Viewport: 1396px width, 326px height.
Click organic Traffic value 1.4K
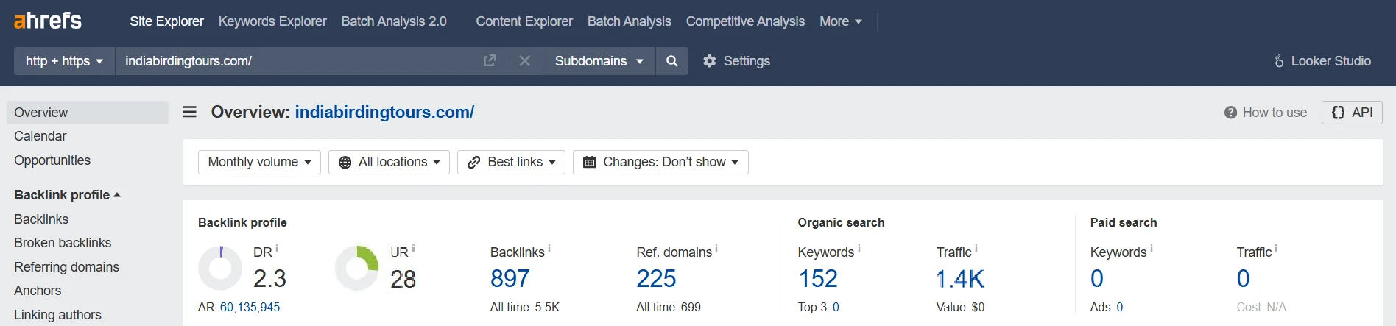pyautogui.click(x=960, y=279)
